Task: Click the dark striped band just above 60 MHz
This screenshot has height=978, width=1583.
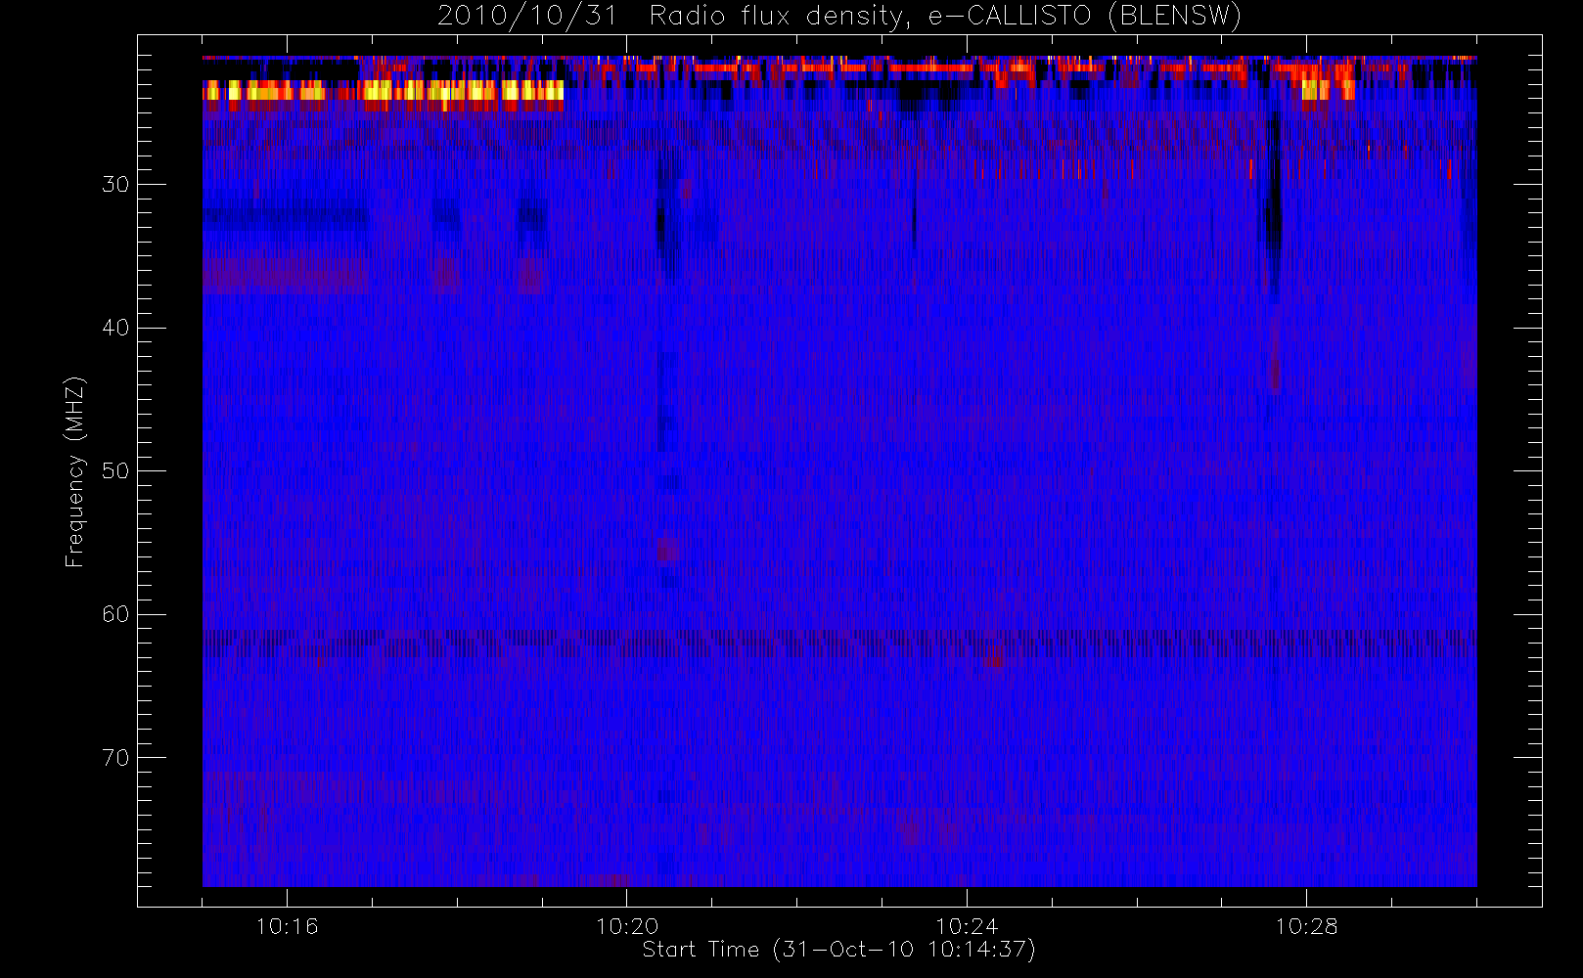Action: [x=839, y=642]
